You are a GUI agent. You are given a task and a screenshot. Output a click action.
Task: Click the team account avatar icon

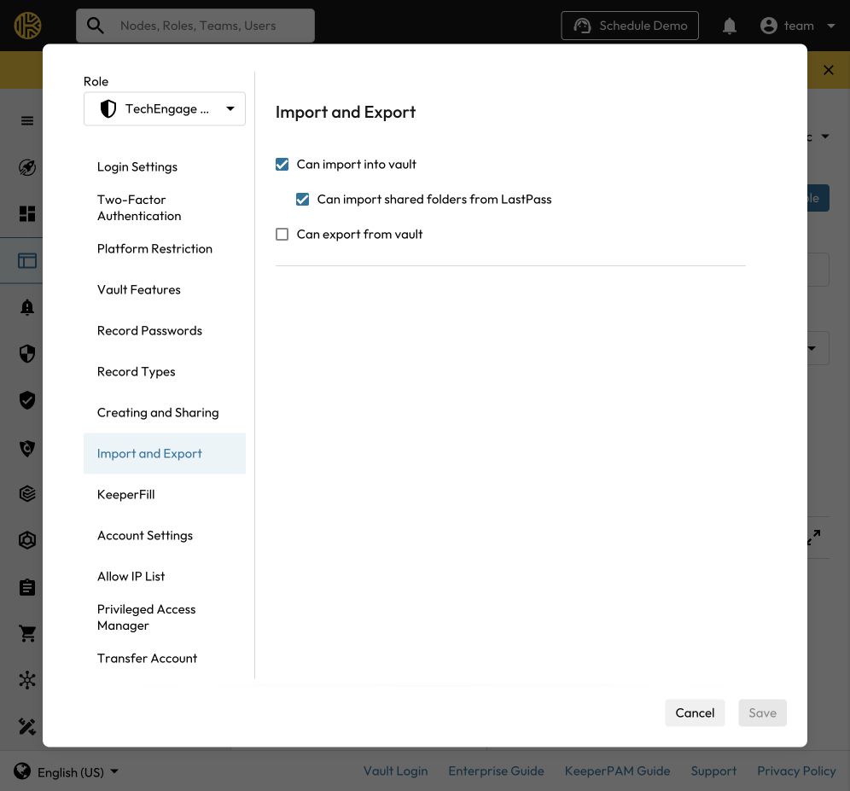pos(769,26)
